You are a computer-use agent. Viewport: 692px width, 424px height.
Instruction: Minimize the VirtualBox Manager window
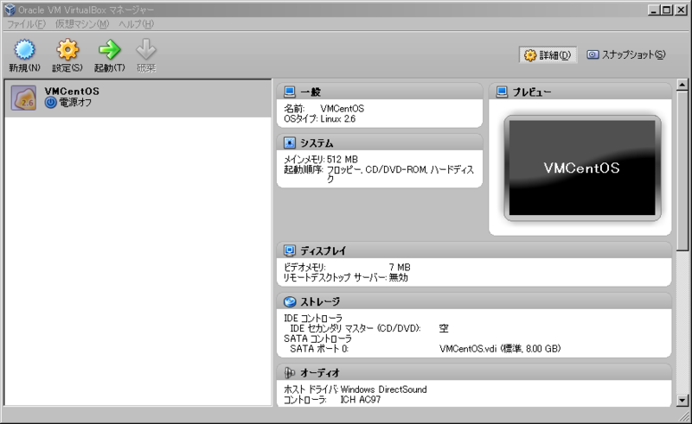click(x=654, y=9)
